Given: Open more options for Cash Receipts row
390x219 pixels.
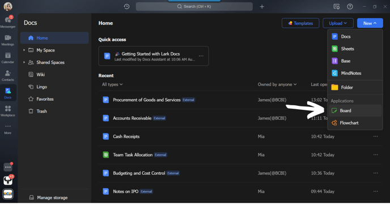Looking at the screenshot, I should [x=376, y=136].
